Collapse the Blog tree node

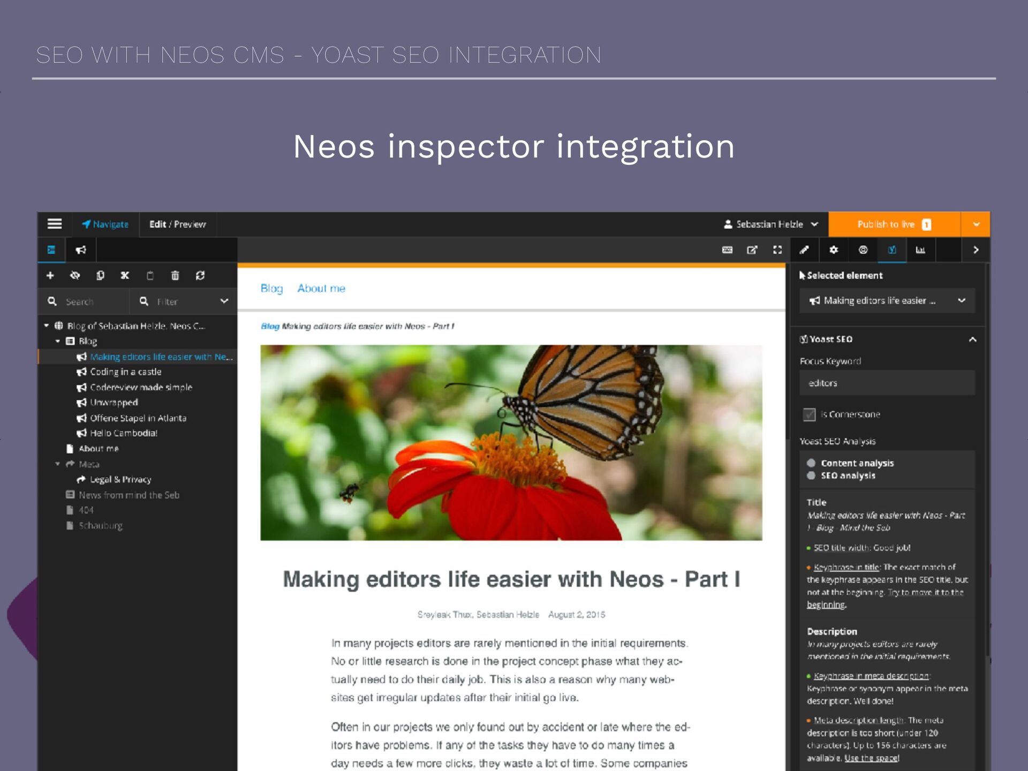click(x=58, y=341)
